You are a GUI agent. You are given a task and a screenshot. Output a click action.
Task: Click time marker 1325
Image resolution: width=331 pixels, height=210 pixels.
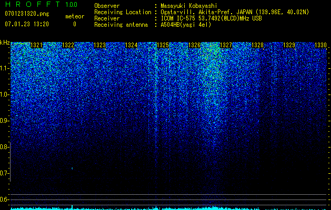pyautogui.click(x=163, y=45)
